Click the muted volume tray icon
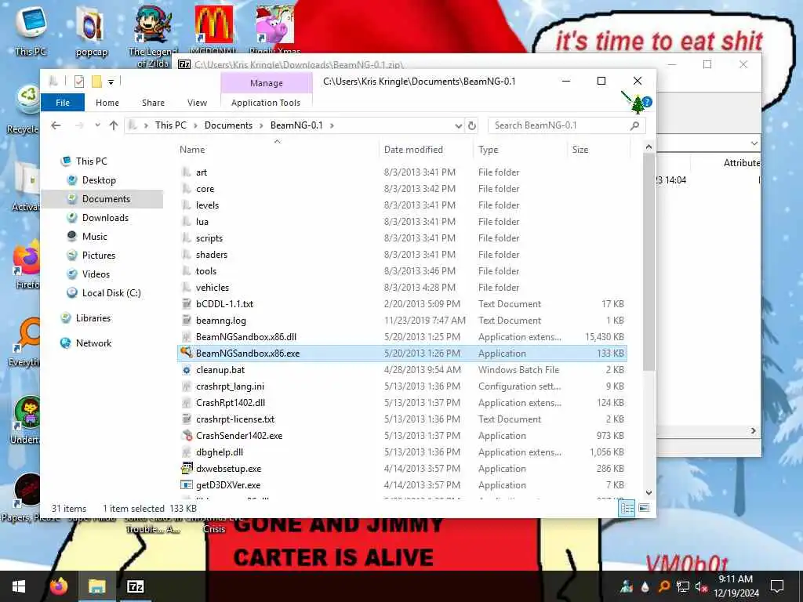The height and width of the screenshot is (602, 803). pyautogui.click(x=700, y=587)
